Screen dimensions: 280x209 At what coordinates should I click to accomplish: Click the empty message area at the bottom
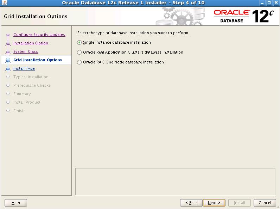(175, 181)
